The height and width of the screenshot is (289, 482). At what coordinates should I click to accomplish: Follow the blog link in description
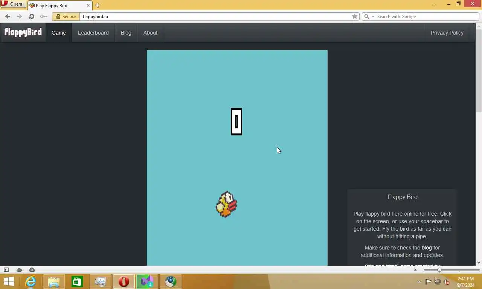[x=427, y=248]
